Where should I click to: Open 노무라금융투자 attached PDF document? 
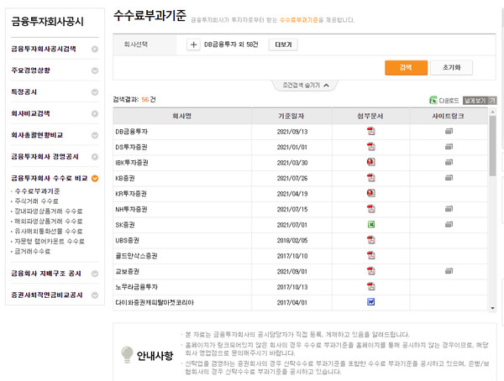(x=371, y=286)
